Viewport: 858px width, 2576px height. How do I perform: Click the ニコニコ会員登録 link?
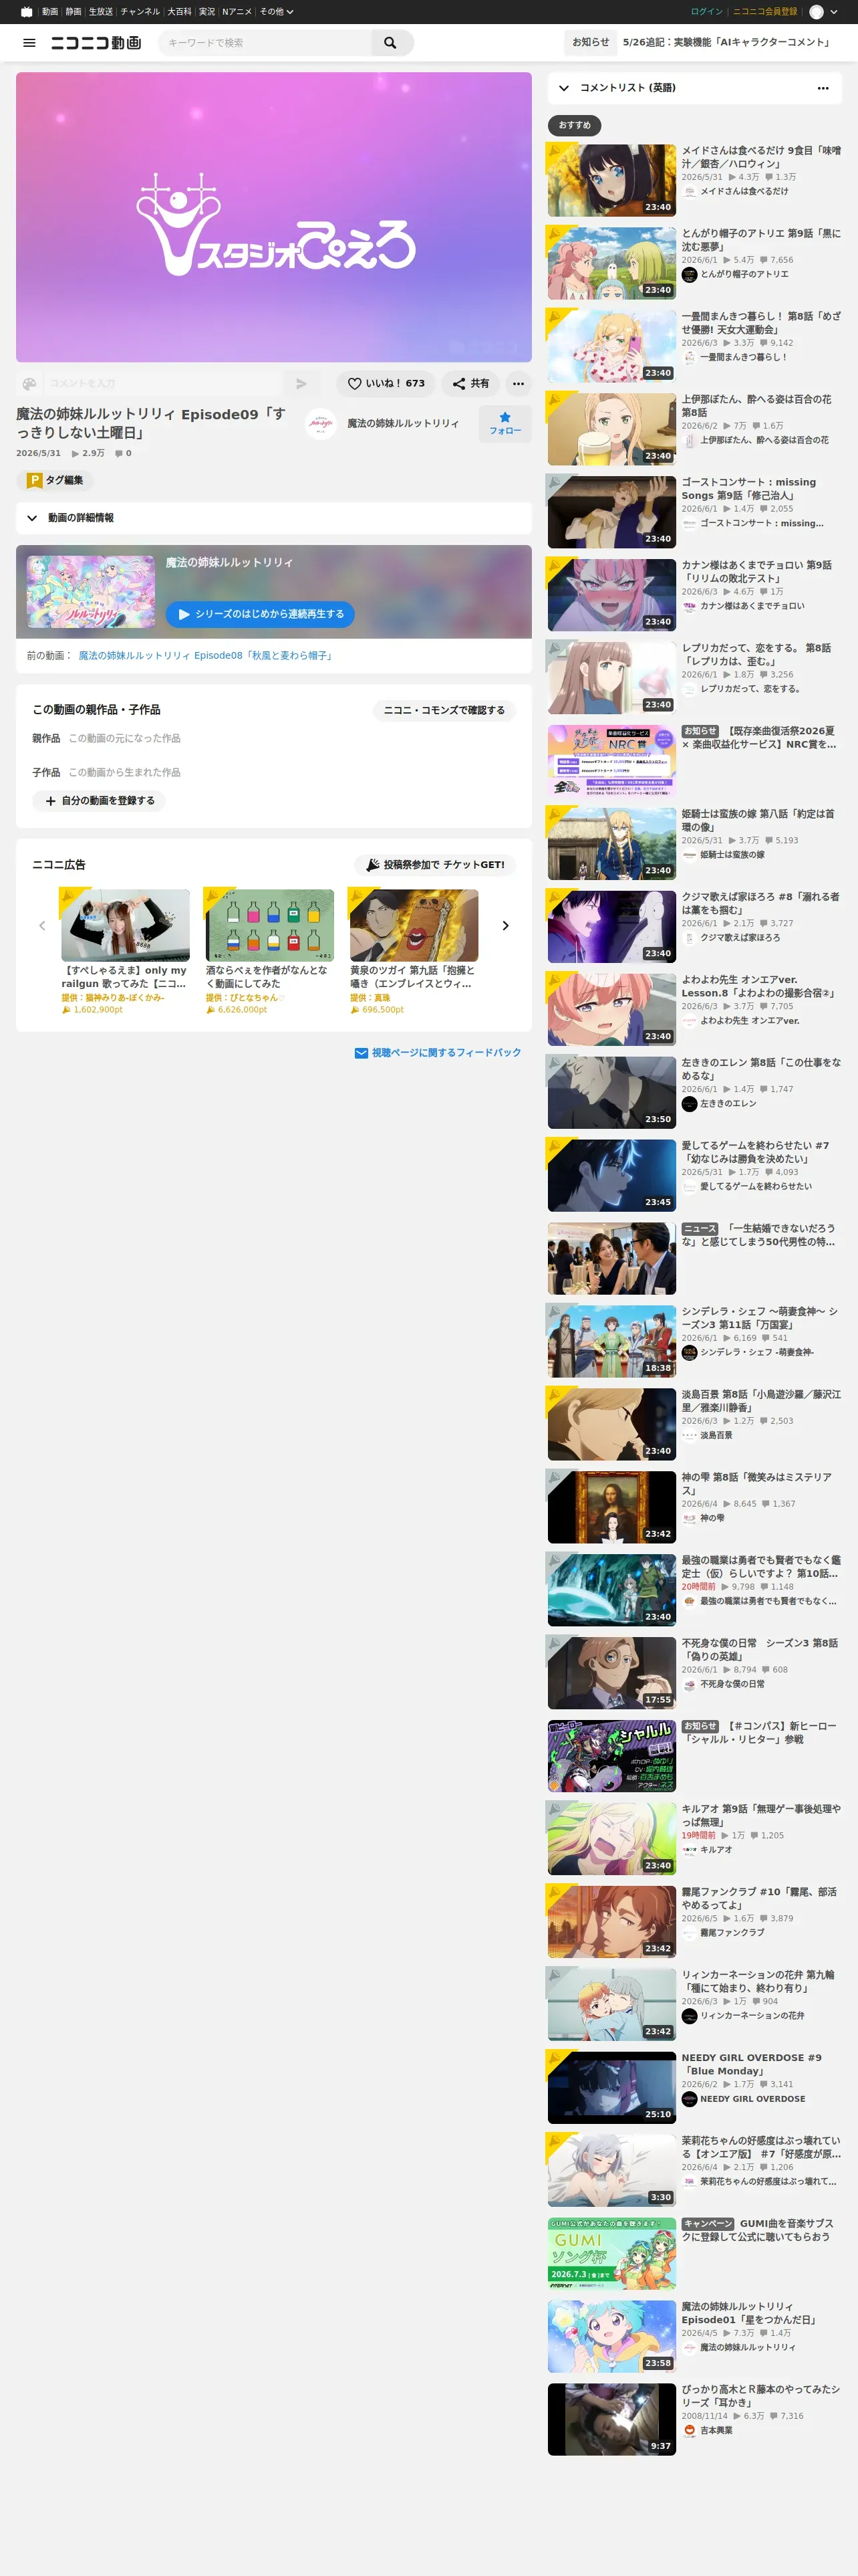coord(765,12)
